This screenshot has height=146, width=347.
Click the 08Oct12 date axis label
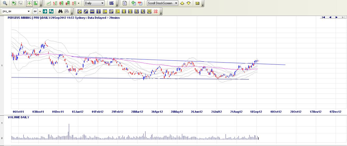pos(276,112)
